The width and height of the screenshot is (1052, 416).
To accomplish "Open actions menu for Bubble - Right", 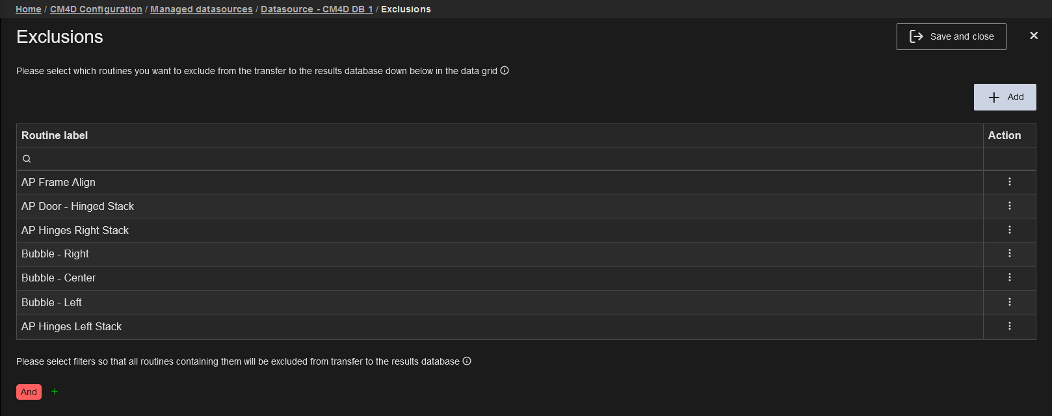I will coord(1009,253).
